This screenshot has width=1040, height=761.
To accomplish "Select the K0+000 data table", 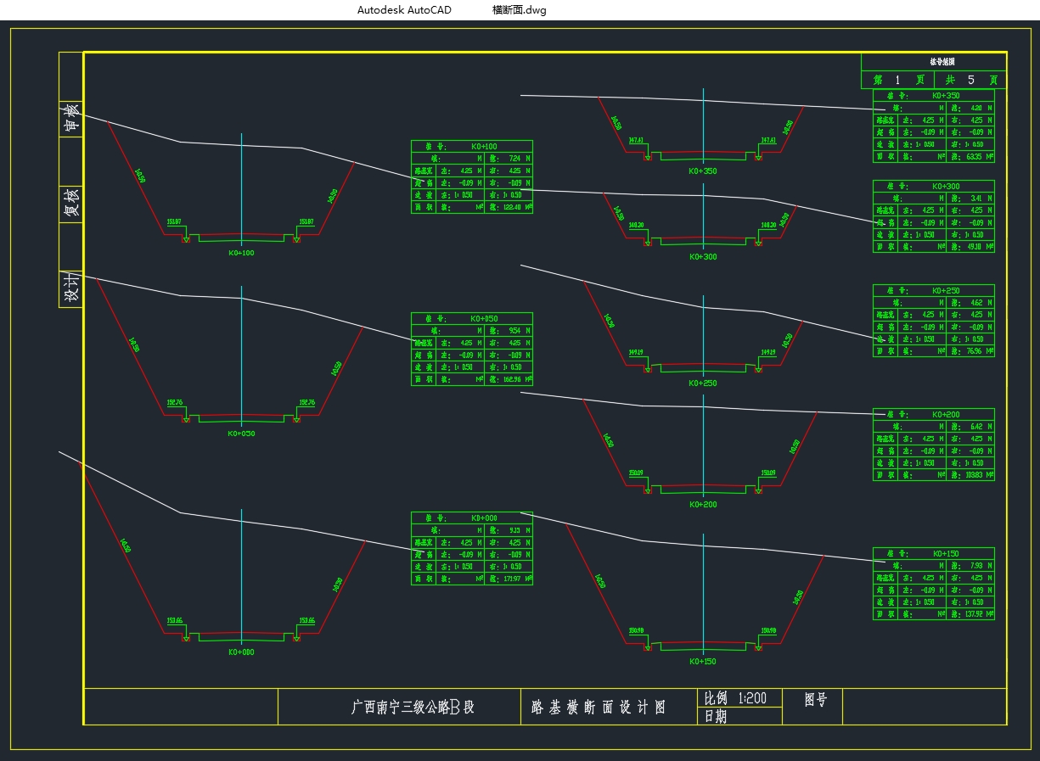I will (x=472, y=548).
